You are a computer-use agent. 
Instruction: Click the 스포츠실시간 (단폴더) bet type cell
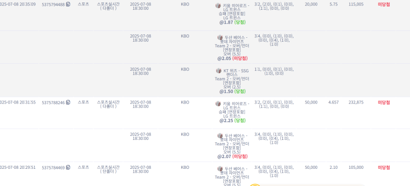click(108, 169)
